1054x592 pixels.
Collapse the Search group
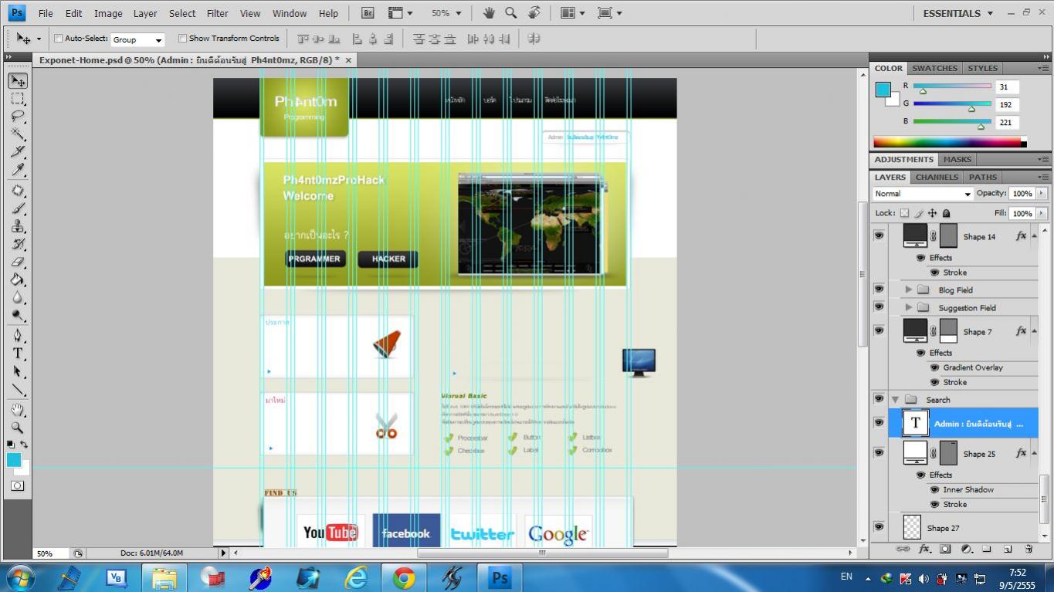point(895,400)
